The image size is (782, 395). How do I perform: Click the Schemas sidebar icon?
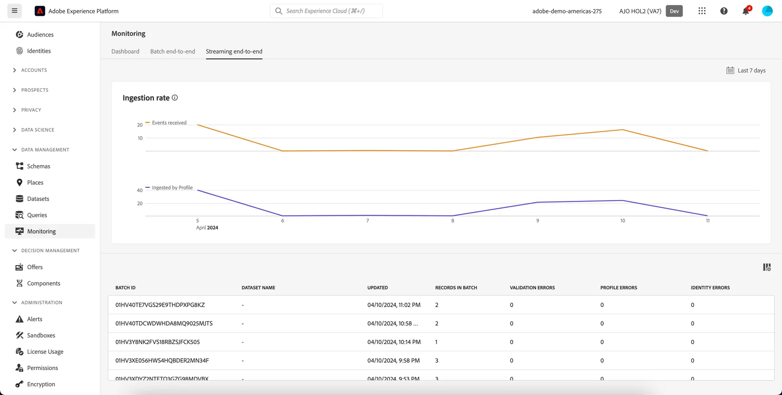pyautogui.click(x=19, y=166)
